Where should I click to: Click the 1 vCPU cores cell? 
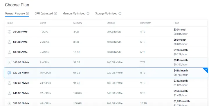point(44,32)
